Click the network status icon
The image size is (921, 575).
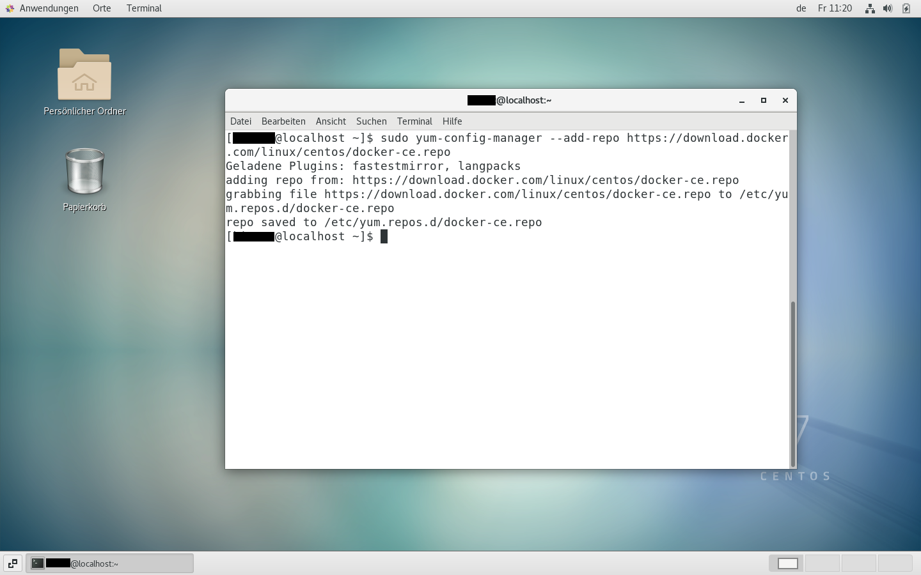point(870,8)
